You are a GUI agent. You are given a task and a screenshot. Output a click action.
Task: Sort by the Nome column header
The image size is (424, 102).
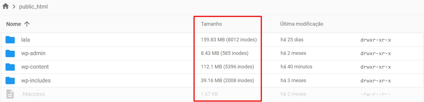14,24
